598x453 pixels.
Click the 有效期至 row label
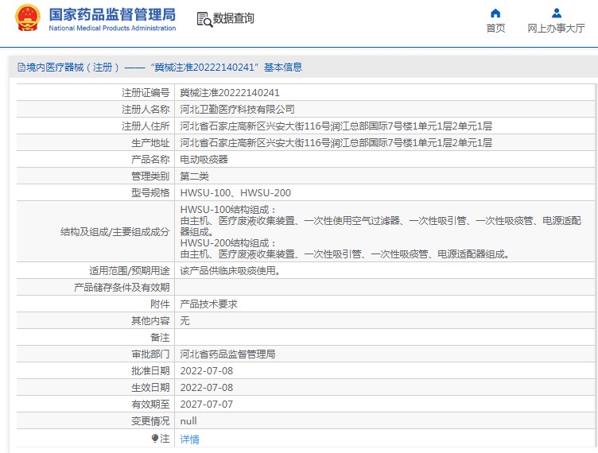(150, 405)
